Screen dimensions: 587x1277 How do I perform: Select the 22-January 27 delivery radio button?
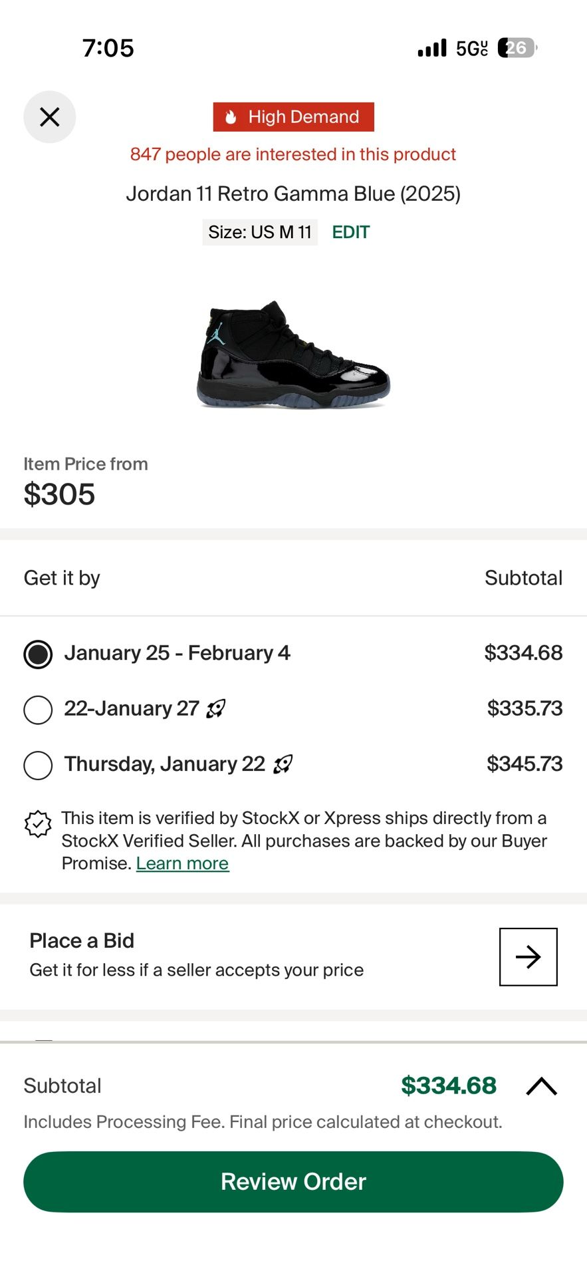click(38, 710)
